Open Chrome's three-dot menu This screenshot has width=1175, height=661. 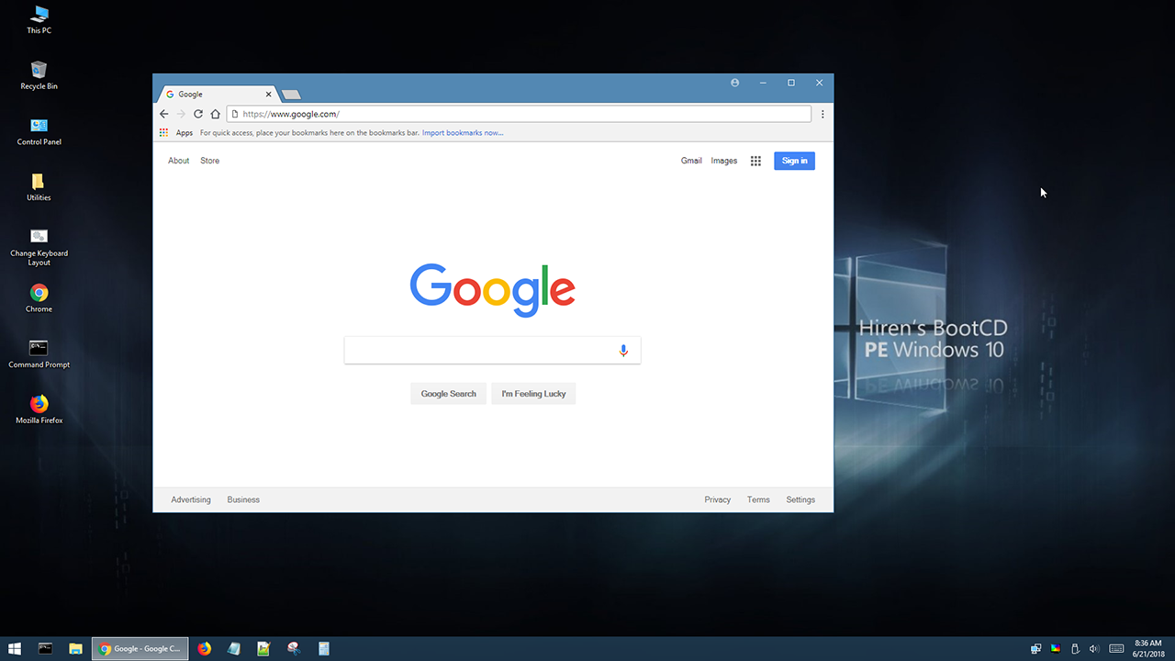click(x=822, y=114)
